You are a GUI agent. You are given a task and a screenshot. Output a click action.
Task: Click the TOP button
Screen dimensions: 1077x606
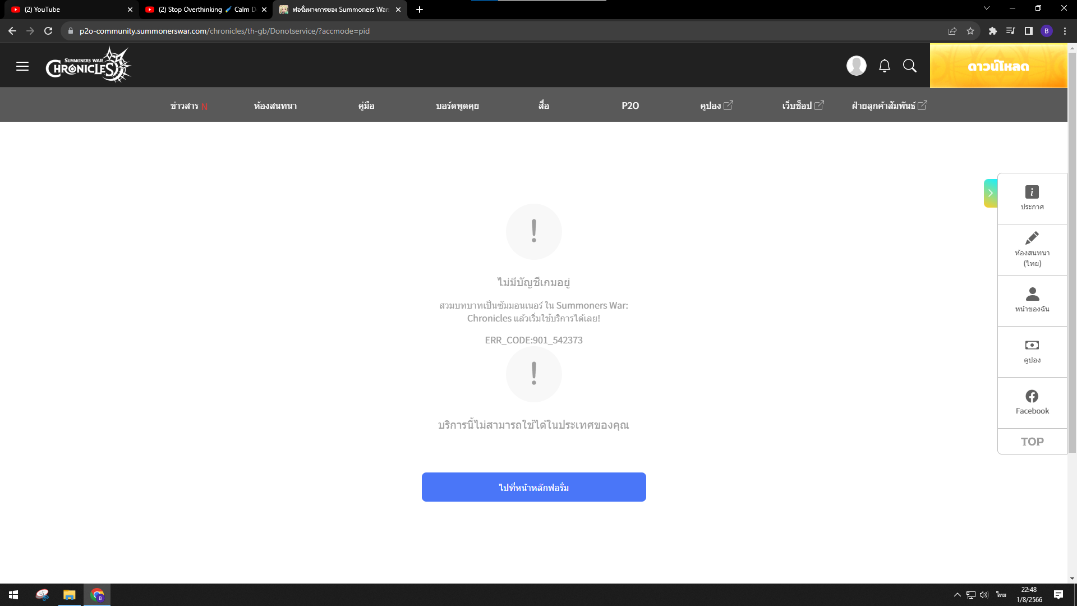1032,442
